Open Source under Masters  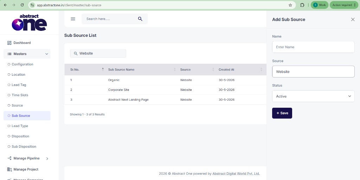tap(17, 105)
